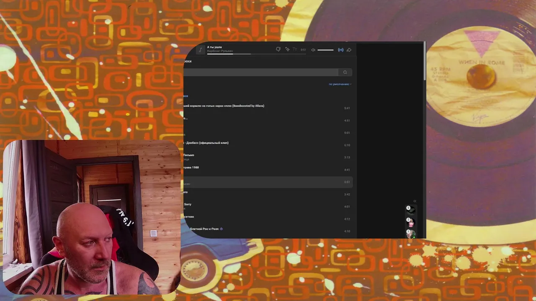Click the search magnifier button
Viewport: 536px width, 301px height.
tap(345, 72)
